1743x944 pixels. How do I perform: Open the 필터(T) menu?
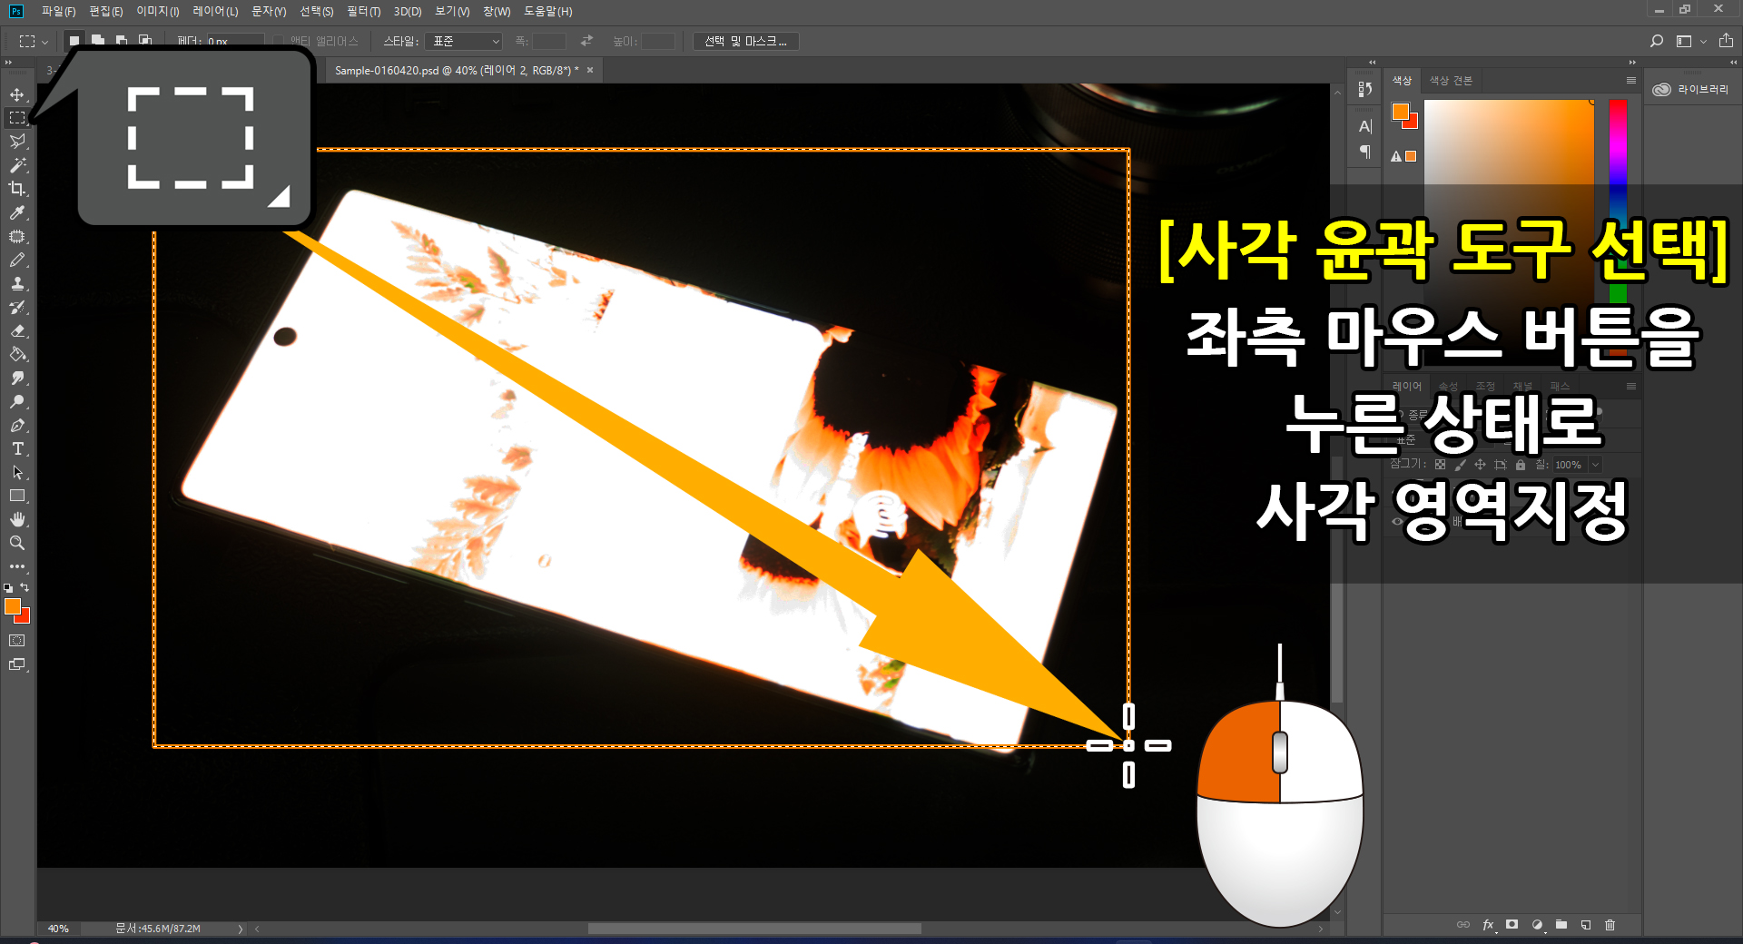(x=363, y=11)
